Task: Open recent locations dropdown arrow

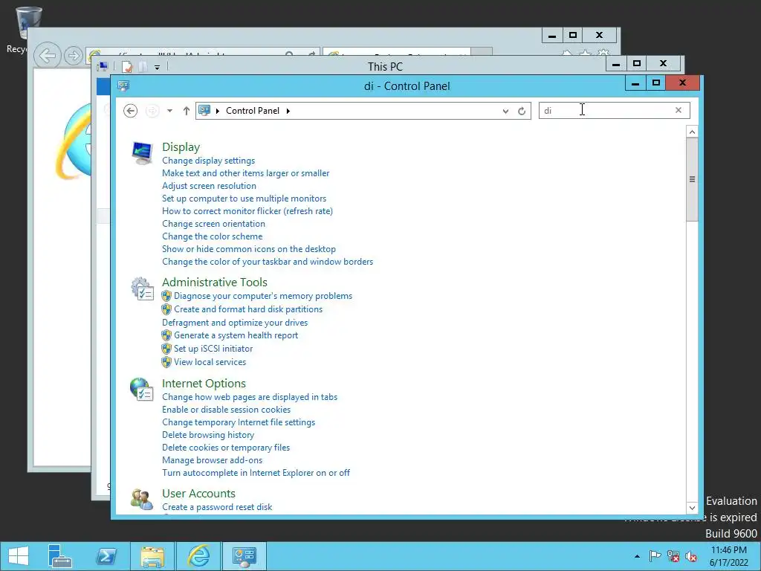Action: tap(169, 111)
